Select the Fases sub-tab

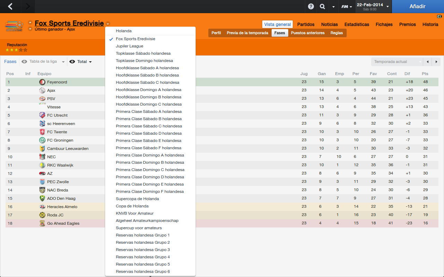[x=280, y=33]
